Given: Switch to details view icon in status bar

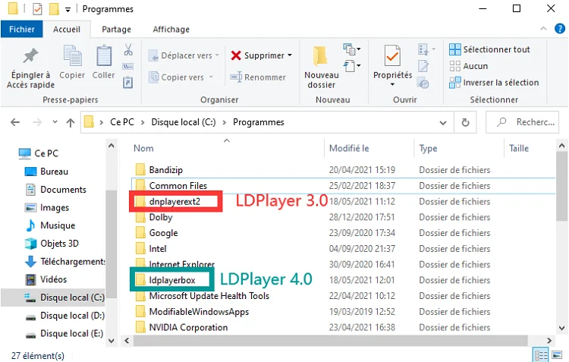Looking at the screenshot, I should 541,355.
